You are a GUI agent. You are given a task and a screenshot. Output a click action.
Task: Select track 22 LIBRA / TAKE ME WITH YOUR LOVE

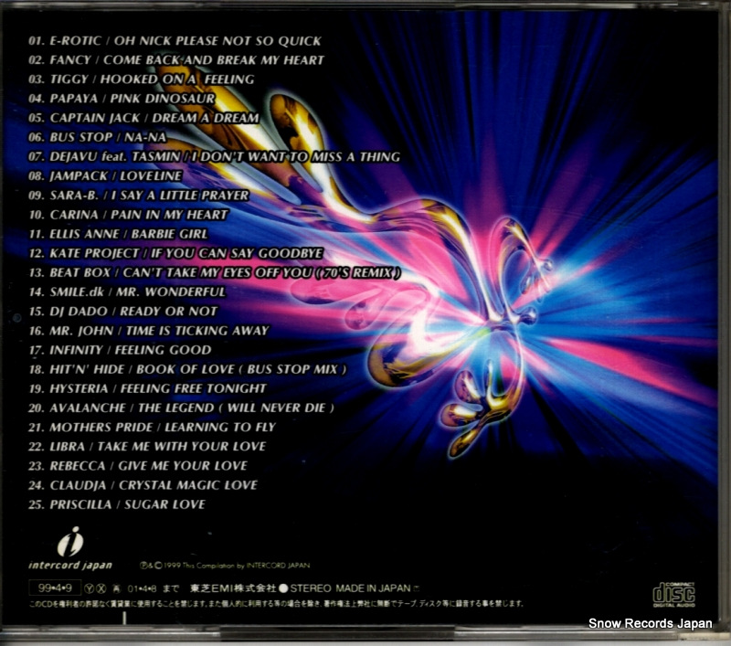pos(147,447)
